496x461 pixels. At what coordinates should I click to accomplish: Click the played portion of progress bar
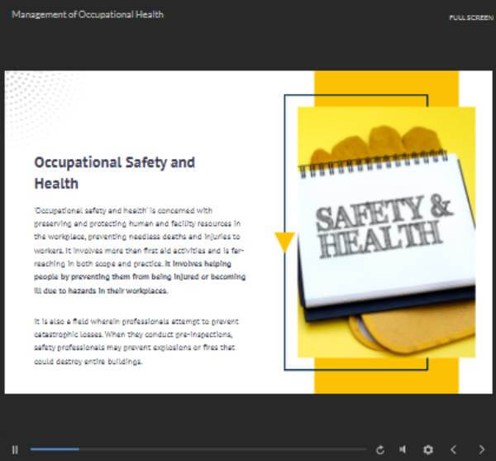[55, 449]
